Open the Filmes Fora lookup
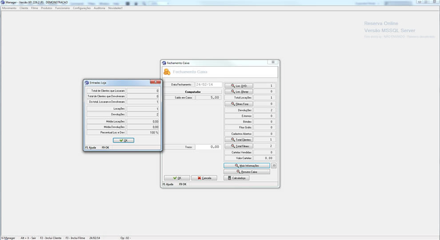Image resolution: width=440 pixels, height=240 pixels. tap(239, 104)
